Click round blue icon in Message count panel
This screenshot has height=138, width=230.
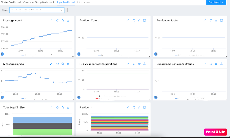[x=3, y=54]
